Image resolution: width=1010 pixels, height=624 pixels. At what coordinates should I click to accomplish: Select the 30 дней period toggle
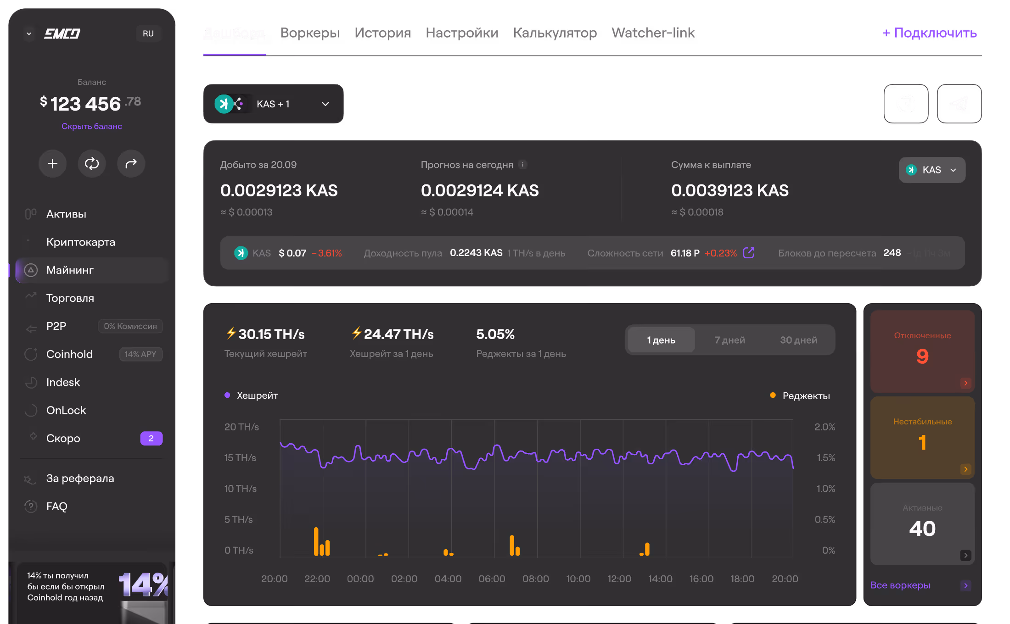pyautogui.click(x=798, y=340)
